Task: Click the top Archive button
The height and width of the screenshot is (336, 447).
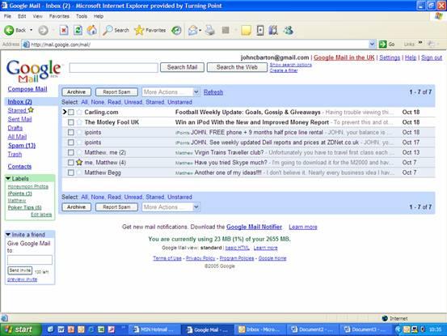Action: tap(77, 92)
